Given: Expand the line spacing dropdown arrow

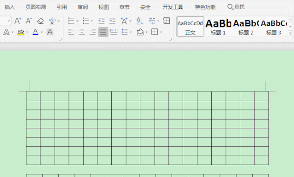Looking at the screenshot, I should [131, 32].
